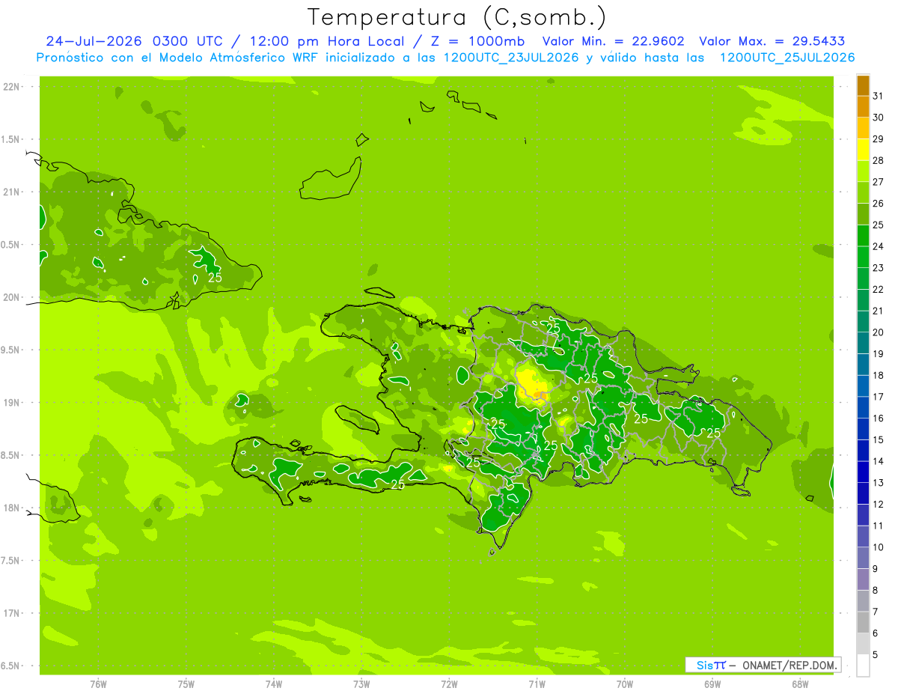Click the '76W' longitude axis label
Image resolution: width=898 pixels, height=694 pixels.
pos(98,684)
